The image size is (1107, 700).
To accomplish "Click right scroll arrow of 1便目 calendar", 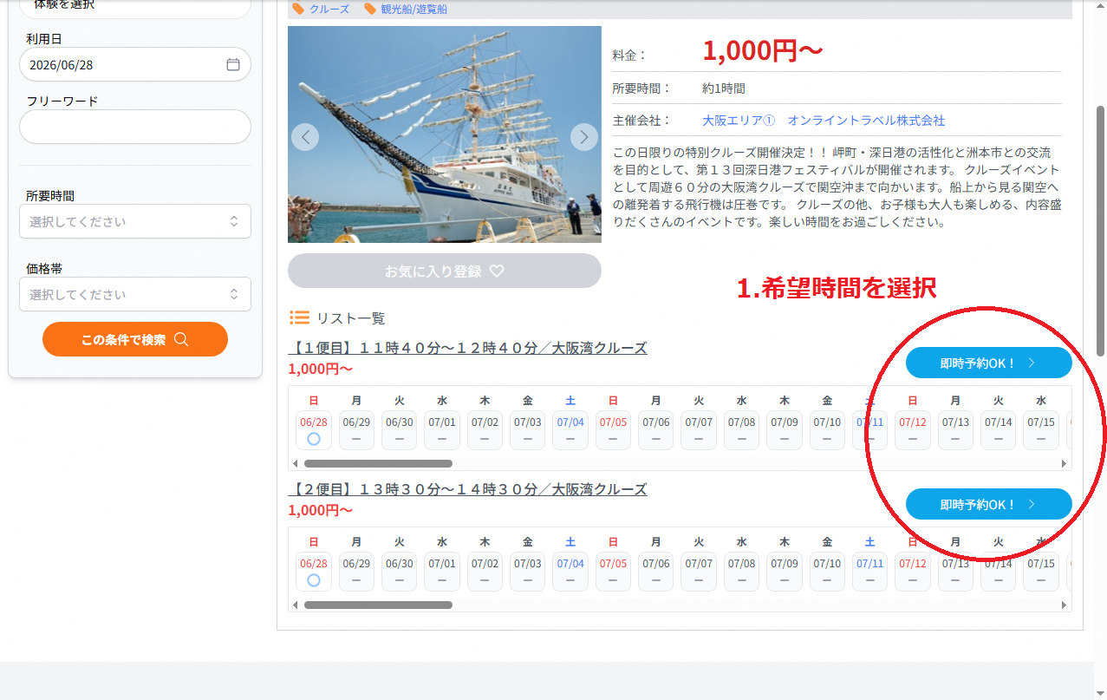I will pos(1065,463).
